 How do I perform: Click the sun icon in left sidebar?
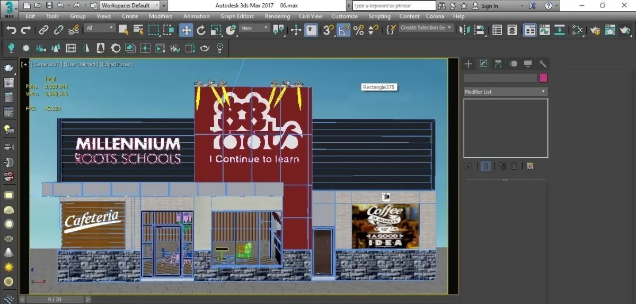point(8,267)
